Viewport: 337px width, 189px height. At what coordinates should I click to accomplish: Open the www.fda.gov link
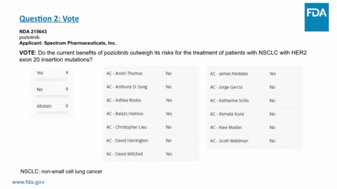pos(28,182)
